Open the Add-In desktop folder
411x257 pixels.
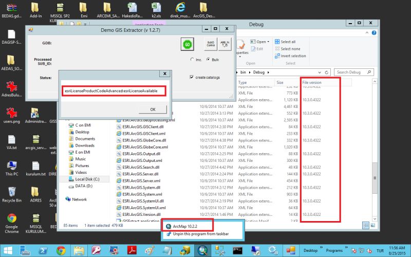point(35,10)
